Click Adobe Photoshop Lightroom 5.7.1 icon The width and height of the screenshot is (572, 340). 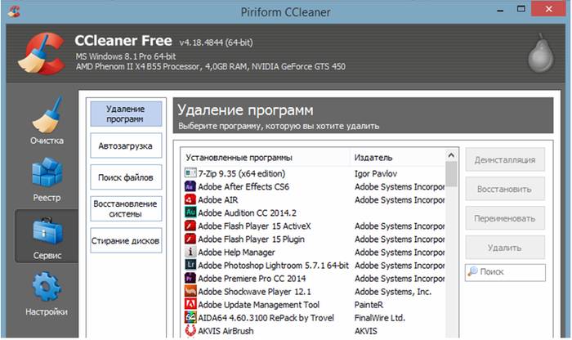click(190, 266)
